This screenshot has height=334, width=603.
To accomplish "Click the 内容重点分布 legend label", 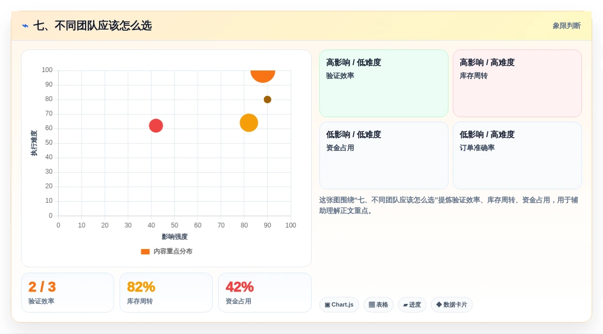I will (x=173, y=251).
